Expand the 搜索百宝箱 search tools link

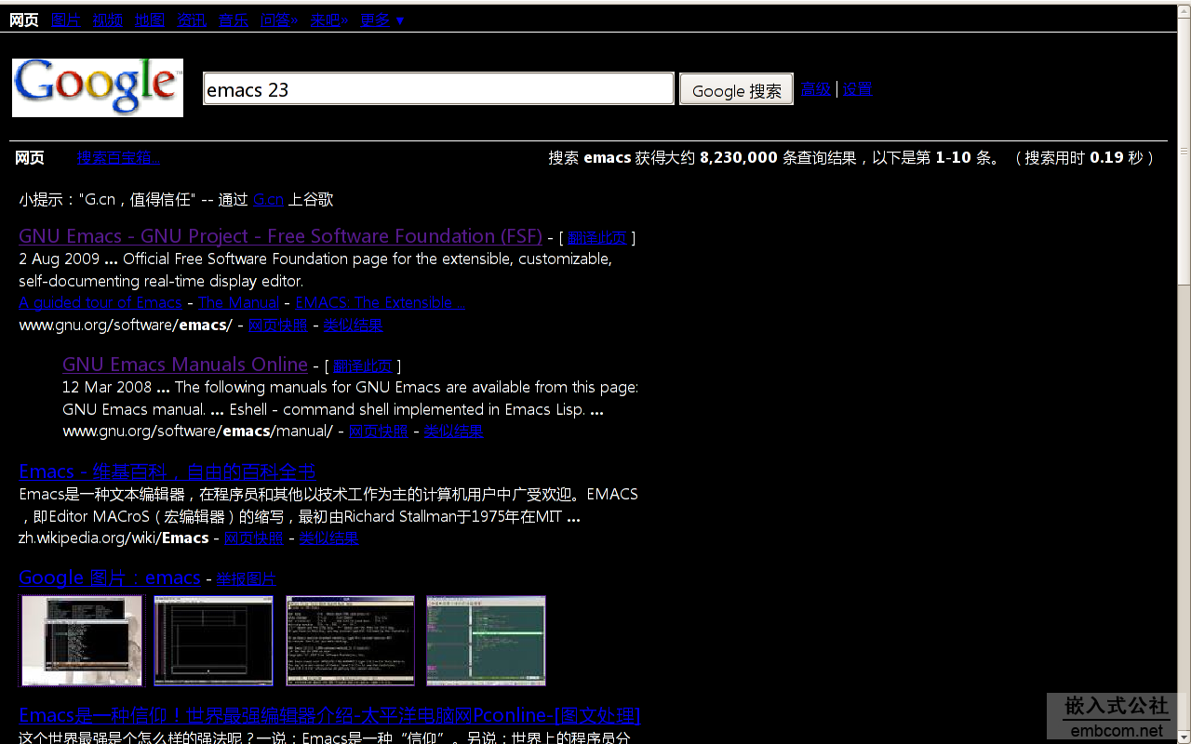coord(118,158)
